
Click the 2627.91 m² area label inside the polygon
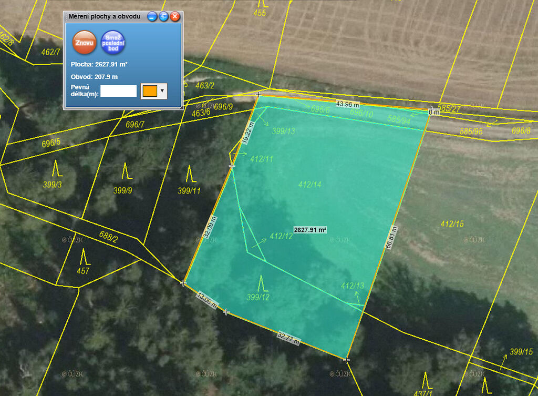pyautogui.click(x=310, y=230)
